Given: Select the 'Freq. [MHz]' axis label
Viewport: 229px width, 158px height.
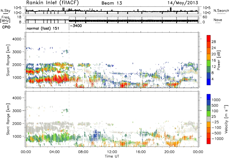Looking at the screenshot, I should pyautogui.click(x=5, y=19).
